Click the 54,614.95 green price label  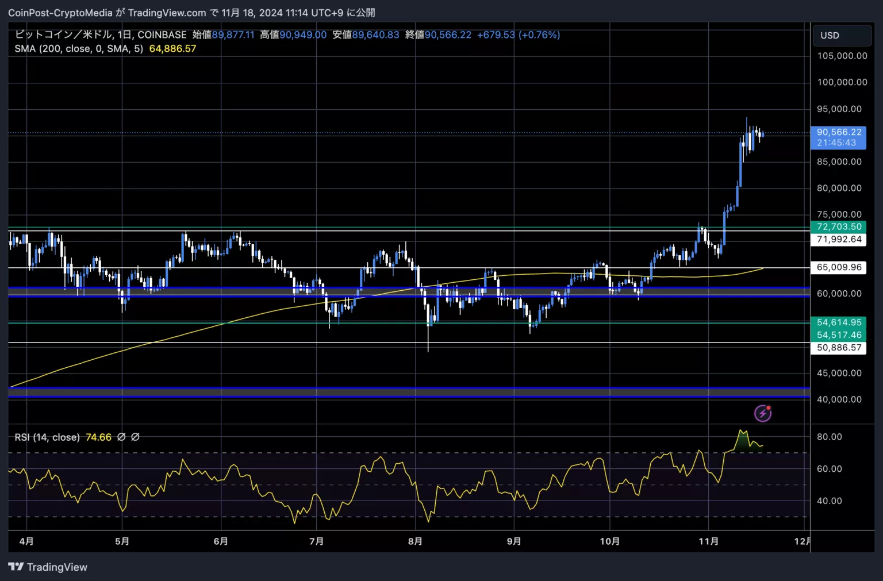click(x=839, y=322)
